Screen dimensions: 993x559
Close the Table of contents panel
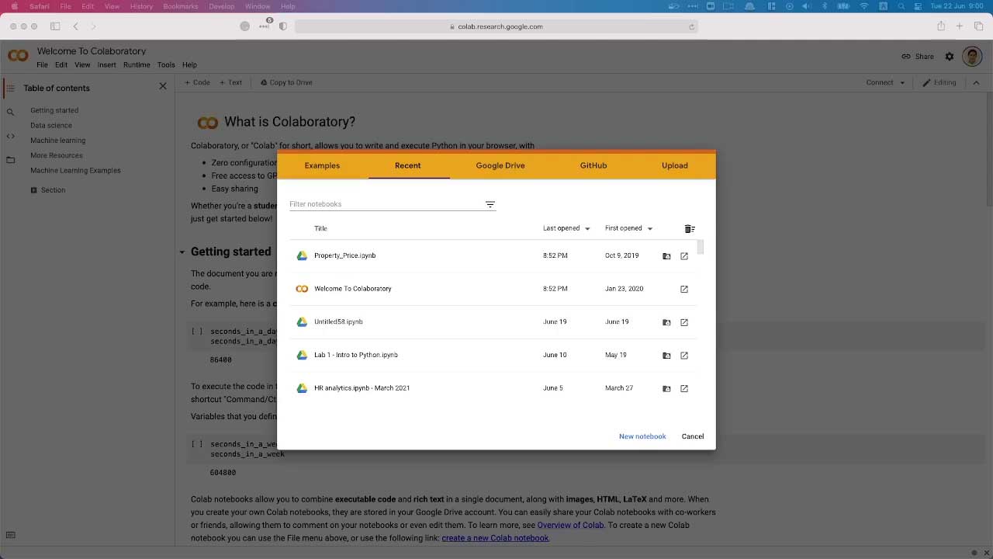(163, 86)
